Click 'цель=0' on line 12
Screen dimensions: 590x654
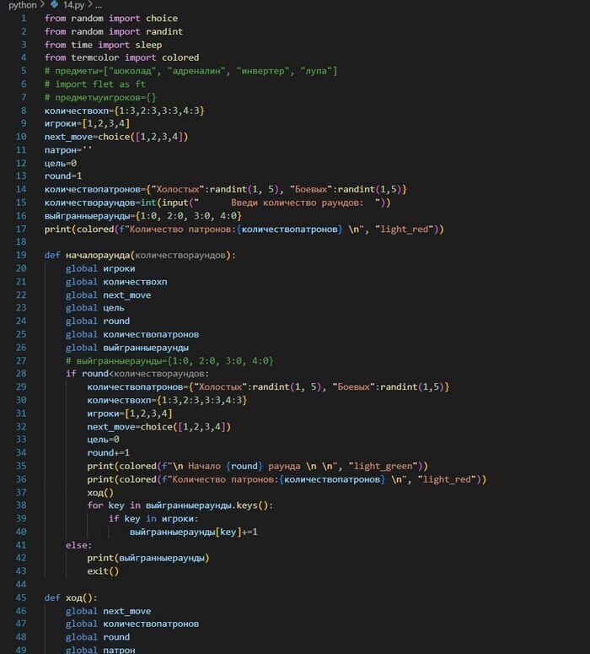(x=61, y=163)
